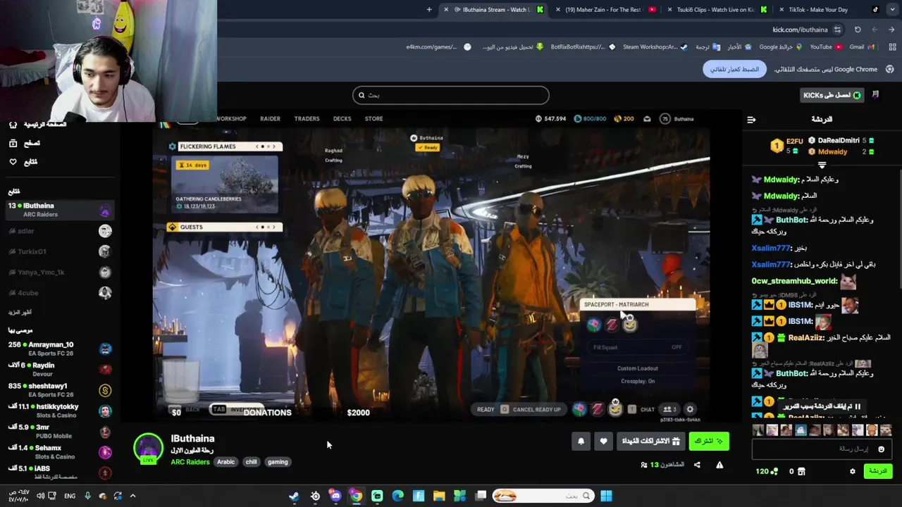The width and height of the screenshot is (902, 507).
Task: Click the purple icon beside KICKs button
Action: 875,95
